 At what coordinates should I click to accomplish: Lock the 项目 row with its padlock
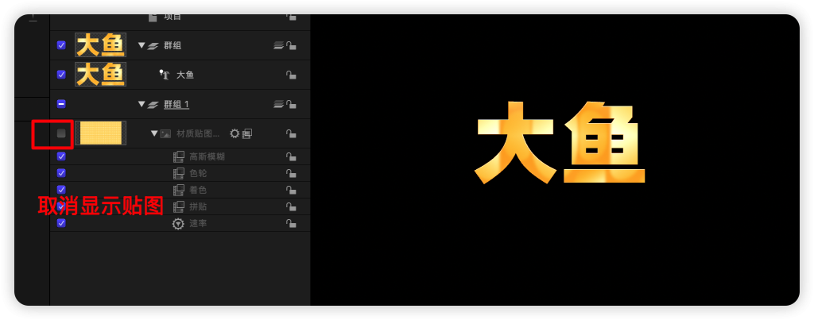click(292, 17)
